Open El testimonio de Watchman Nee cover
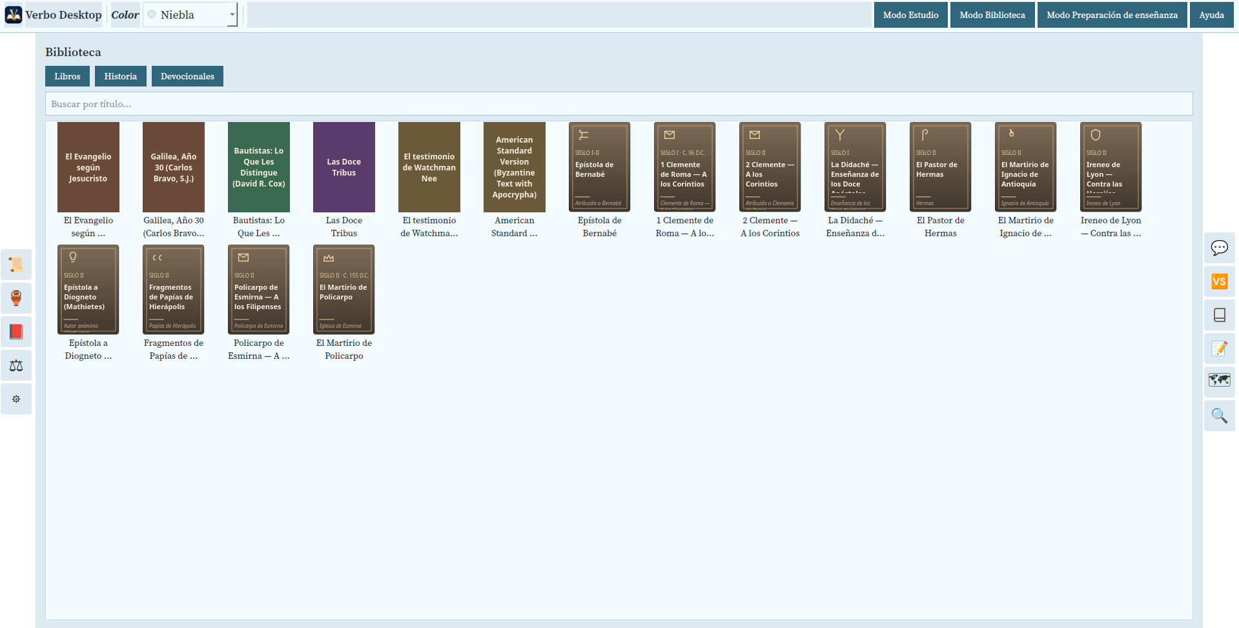The width and height of the screenshot is (1239, 628). point(429,167)
